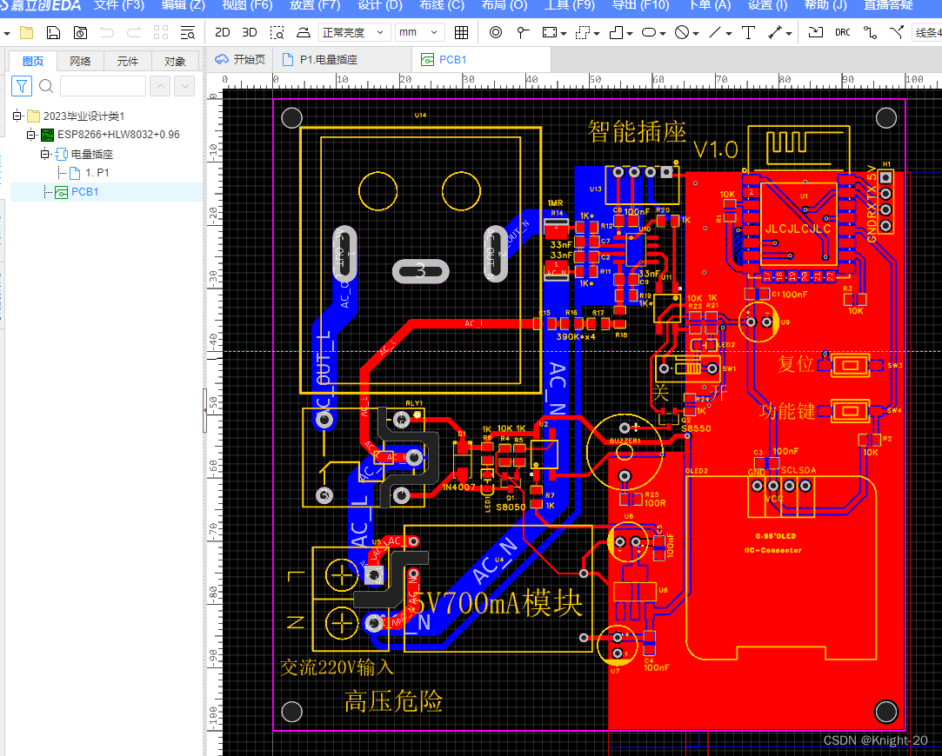
Task: Expand the dashed region tool dropdown arrow
Action: pos(597,34)
